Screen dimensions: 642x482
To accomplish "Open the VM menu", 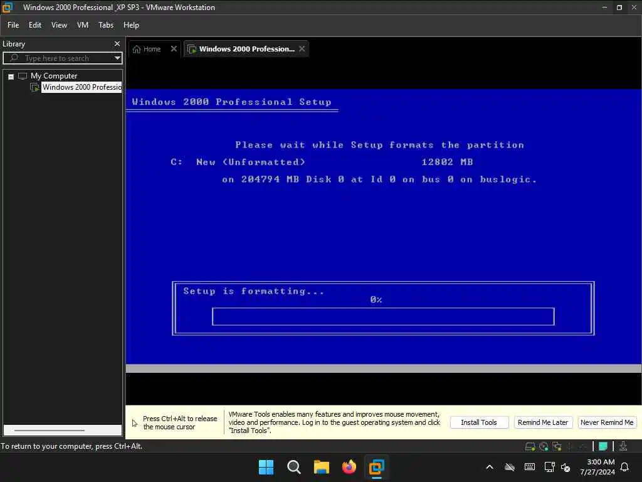I will pos(83,25).
